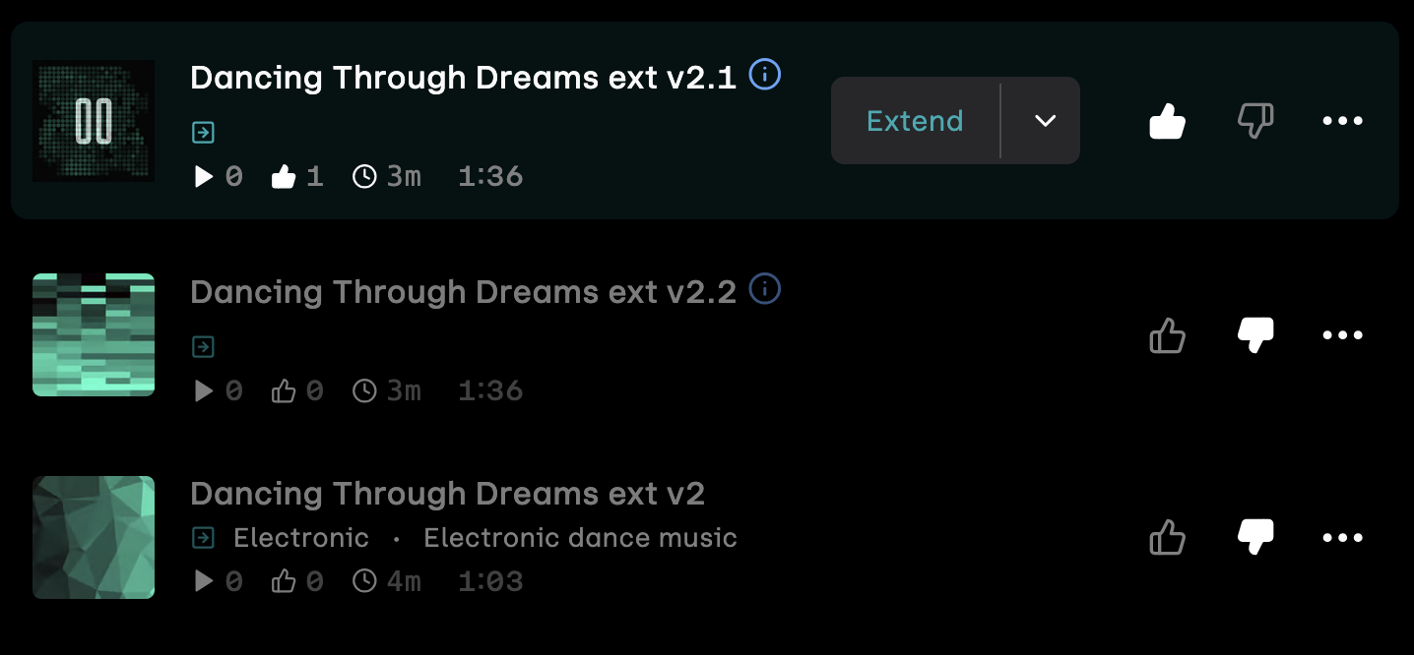Show three-dot menu for ext v2
Viewport: 1414px width, 655px height.
coord(1342,538)
